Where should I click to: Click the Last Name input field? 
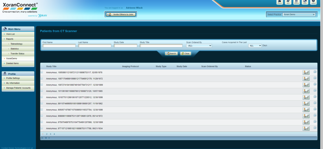(95, 46)
